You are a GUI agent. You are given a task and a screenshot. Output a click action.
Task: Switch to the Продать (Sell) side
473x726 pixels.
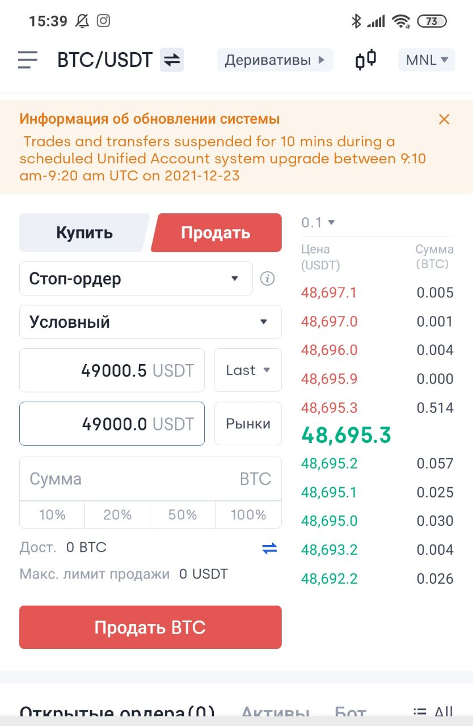(216, 233)
